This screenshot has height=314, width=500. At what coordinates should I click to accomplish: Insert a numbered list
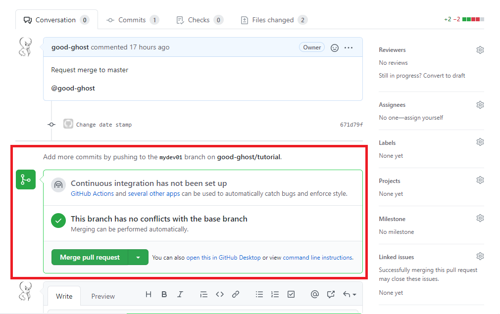coord(275,294)
